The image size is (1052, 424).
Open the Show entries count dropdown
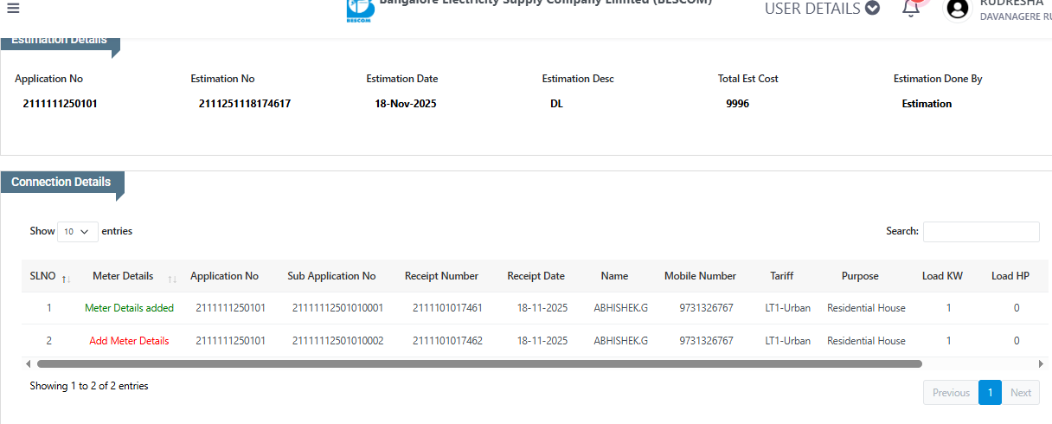pyautogui.click(x=78, y=232)
